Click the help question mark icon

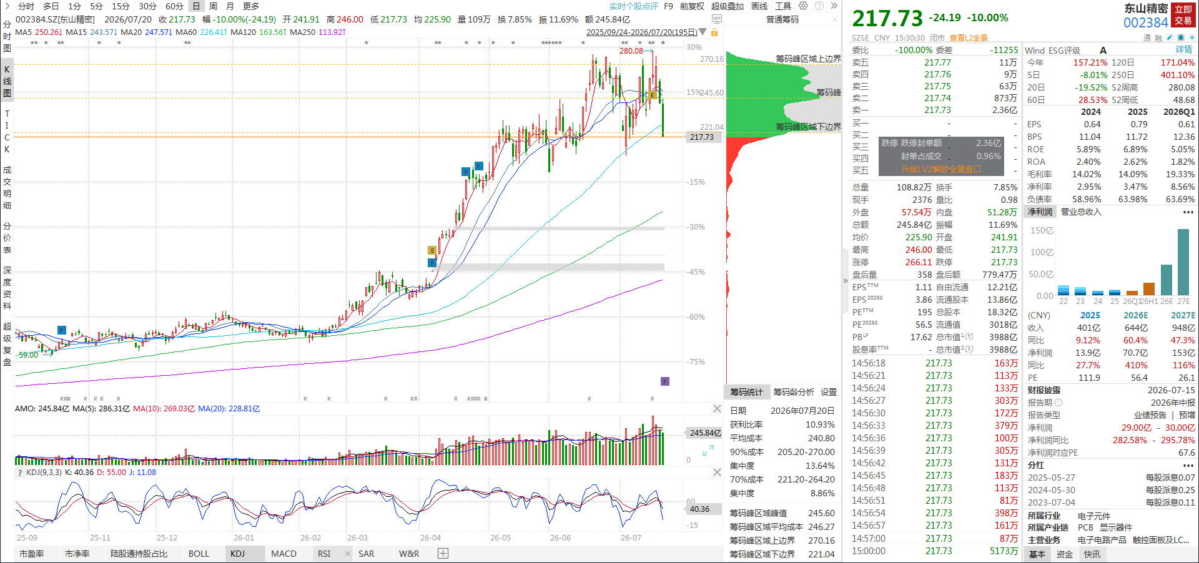tap(819, 6)
